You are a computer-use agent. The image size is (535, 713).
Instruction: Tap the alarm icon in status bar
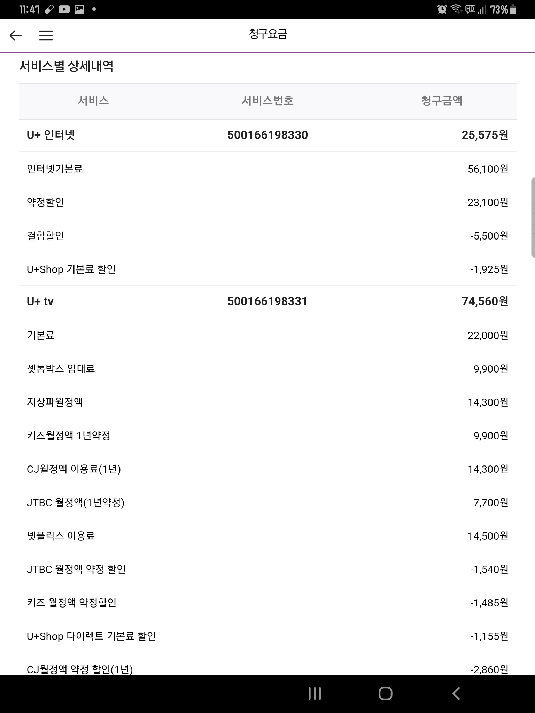[442, 9]
